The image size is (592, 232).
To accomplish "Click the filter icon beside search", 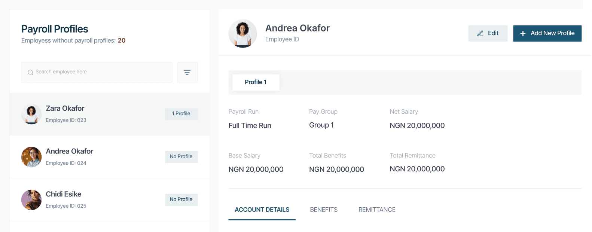I will (187, 72).
